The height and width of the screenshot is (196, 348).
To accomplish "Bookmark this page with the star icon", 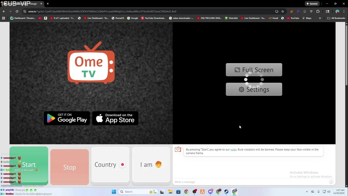I will (x=282, y=11).
